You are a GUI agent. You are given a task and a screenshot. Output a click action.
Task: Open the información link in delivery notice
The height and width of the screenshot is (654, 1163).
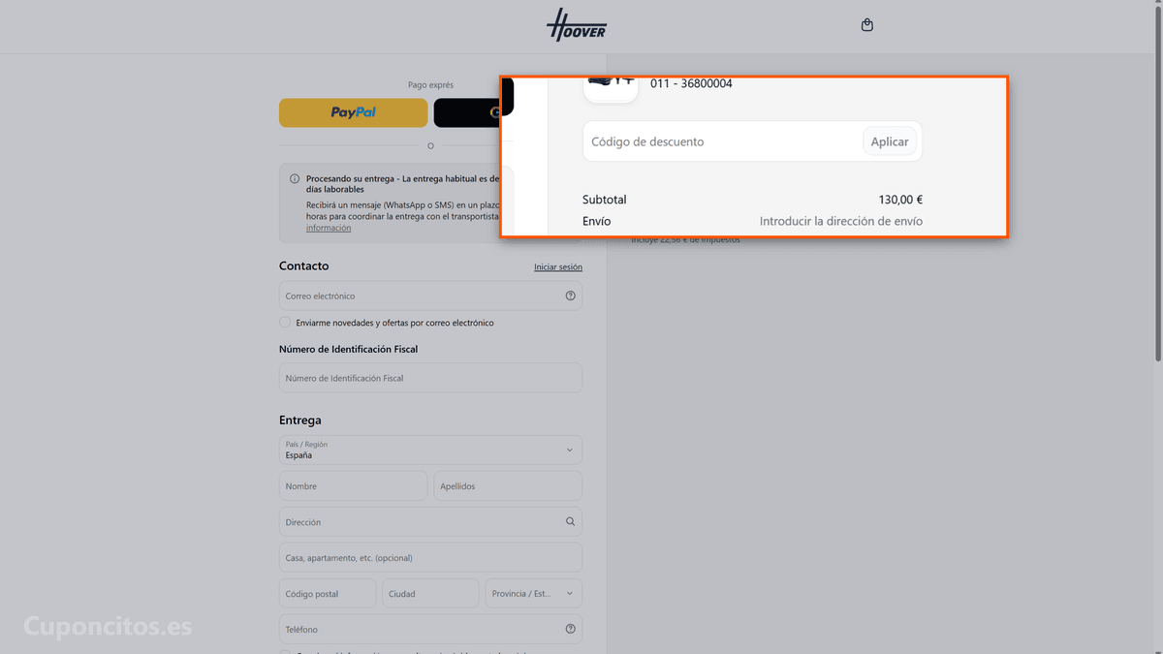coord(329,229)
